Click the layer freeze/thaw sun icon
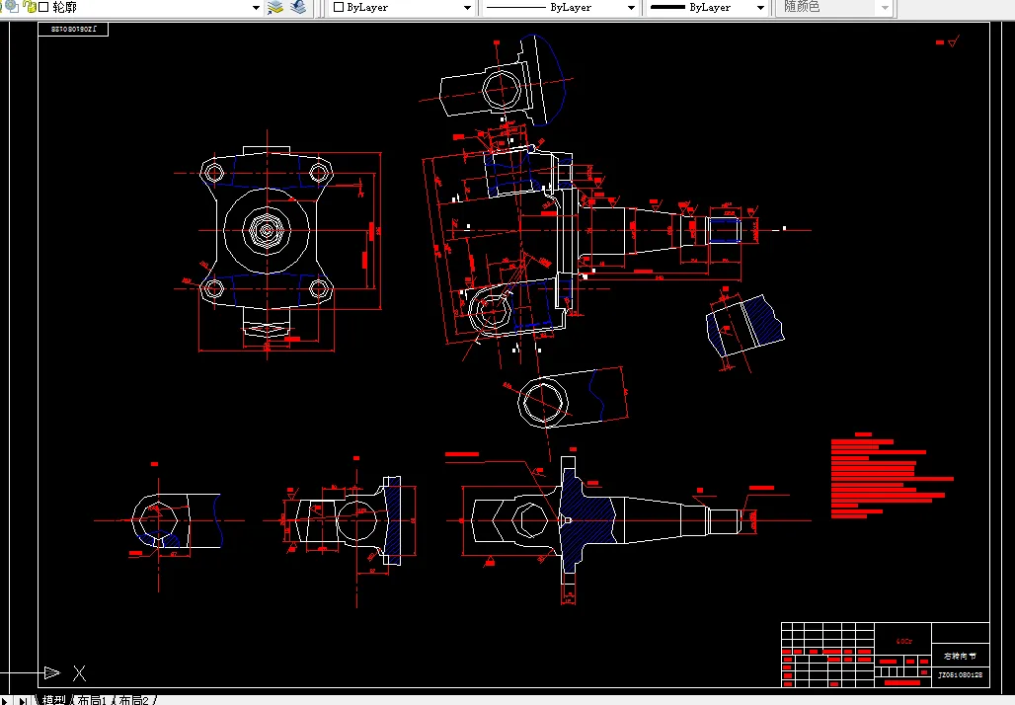Image resolution: width=1015 pixels, height=705 pixels. click(x=12, y=6)
